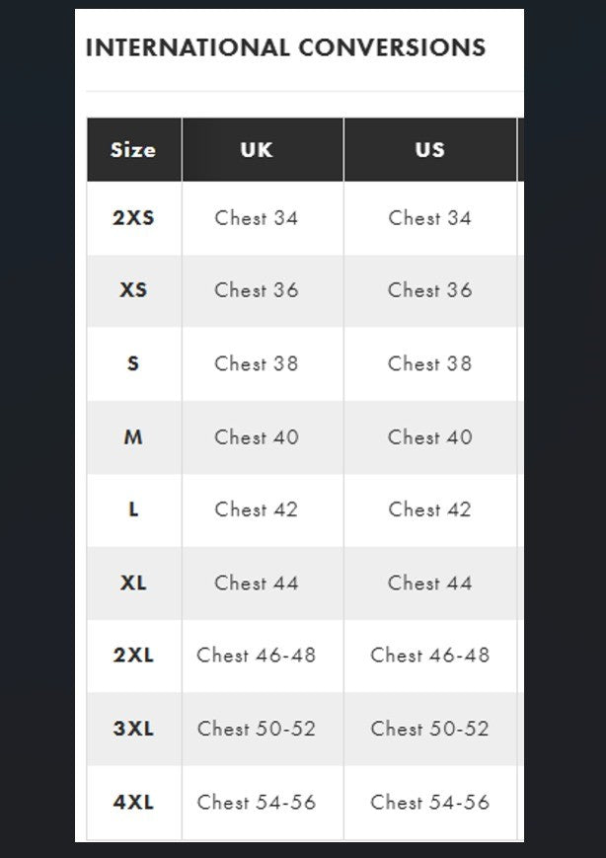606x858 pixels.
Task: Select UK Chest 40 cell
Action: coord(257,436)
